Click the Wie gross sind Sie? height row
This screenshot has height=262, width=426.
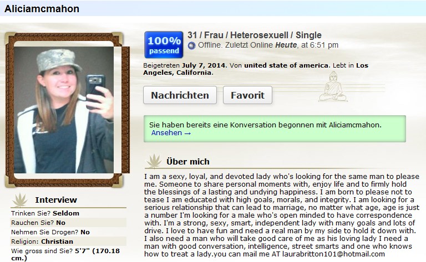pyautogui.click(x=68, y=254)
